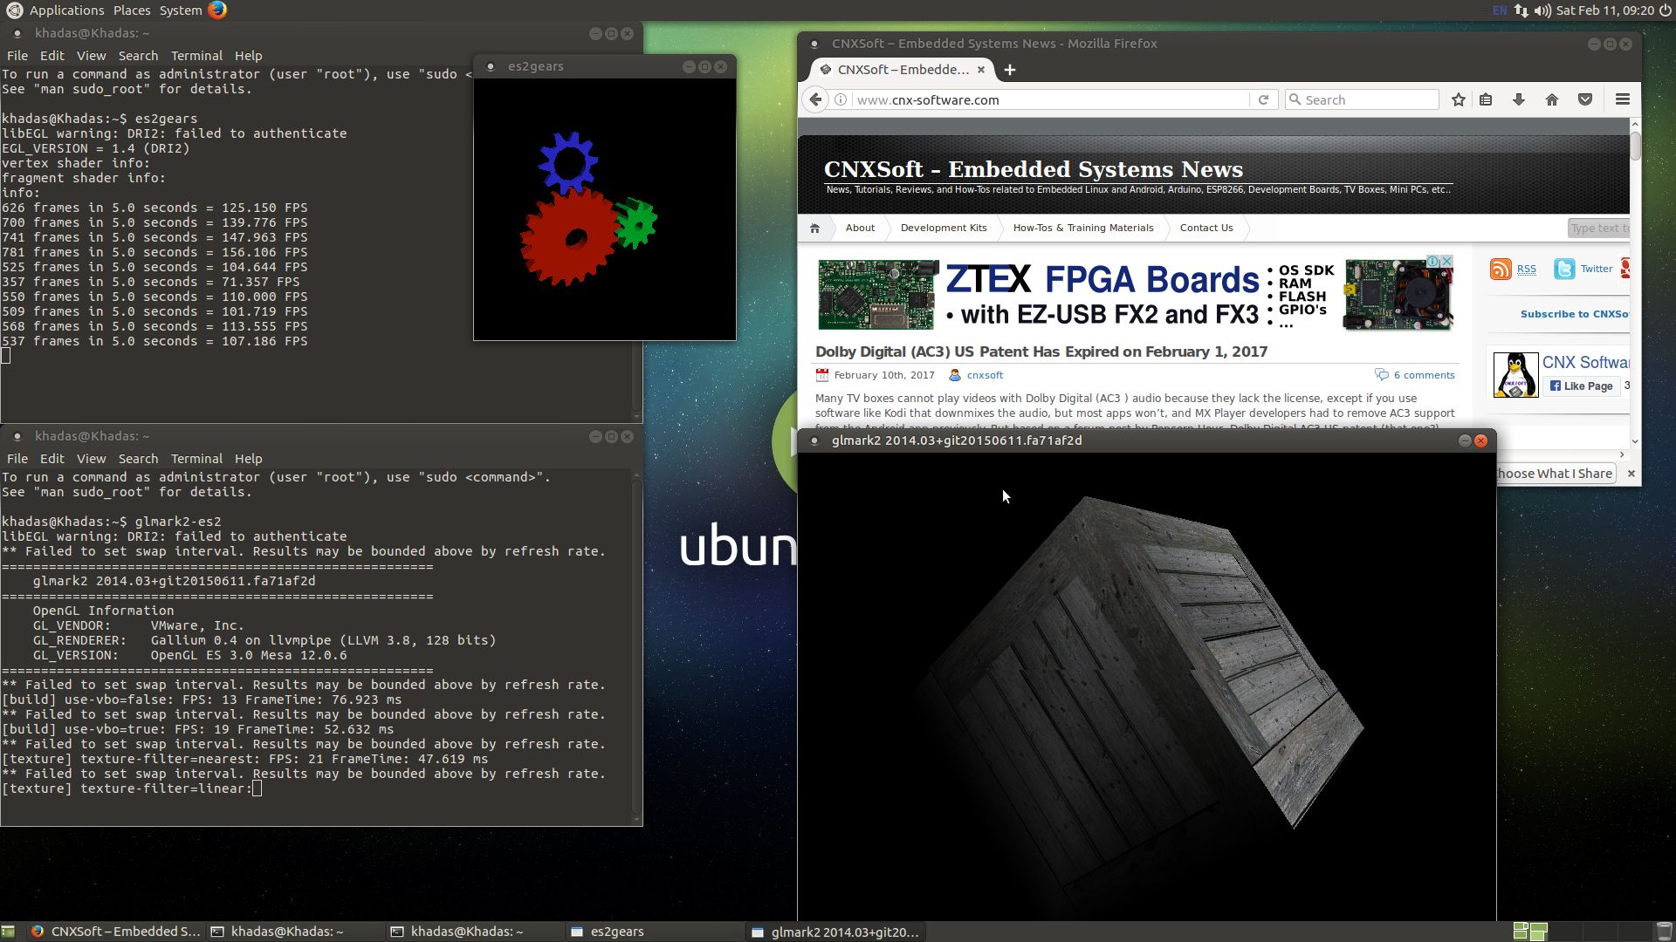Click the Firefox home icon
The image size is (1676, 942).
(1552, 99)
